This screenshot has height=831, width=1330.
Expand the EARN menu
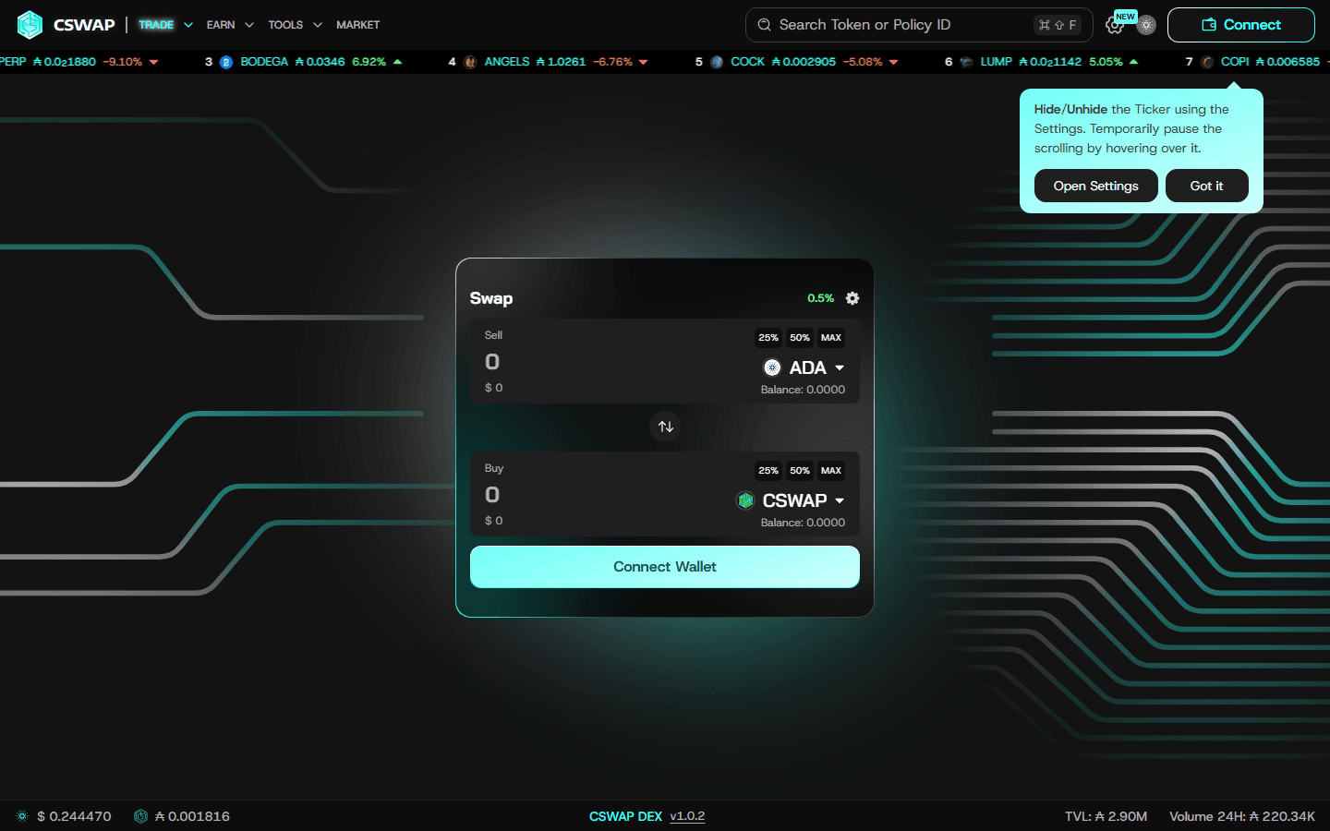230,25
